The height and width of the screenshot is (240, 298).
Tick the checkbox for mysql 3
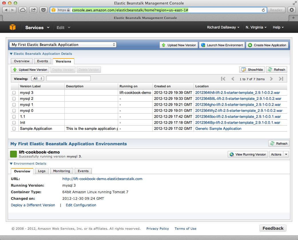click(x=14, y=93)
